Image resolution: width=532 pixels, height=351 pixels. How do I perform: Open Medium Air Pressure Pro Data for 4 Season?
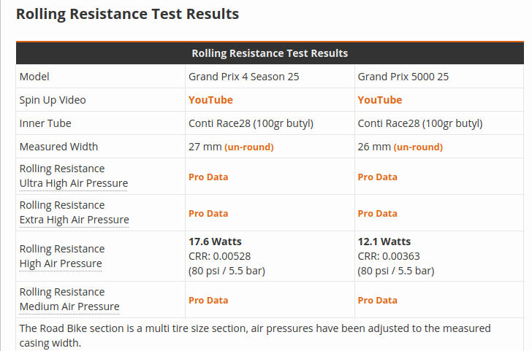[208, 300]
